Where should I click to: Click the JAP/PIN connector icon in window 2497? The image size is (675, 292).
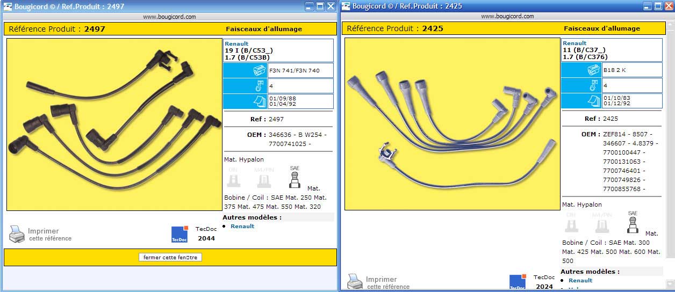264,177
